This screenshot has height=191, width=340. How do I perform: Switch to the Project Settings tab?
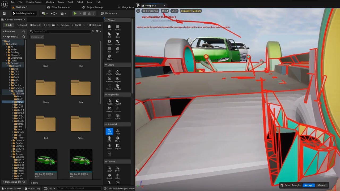(x=93, y=7)
